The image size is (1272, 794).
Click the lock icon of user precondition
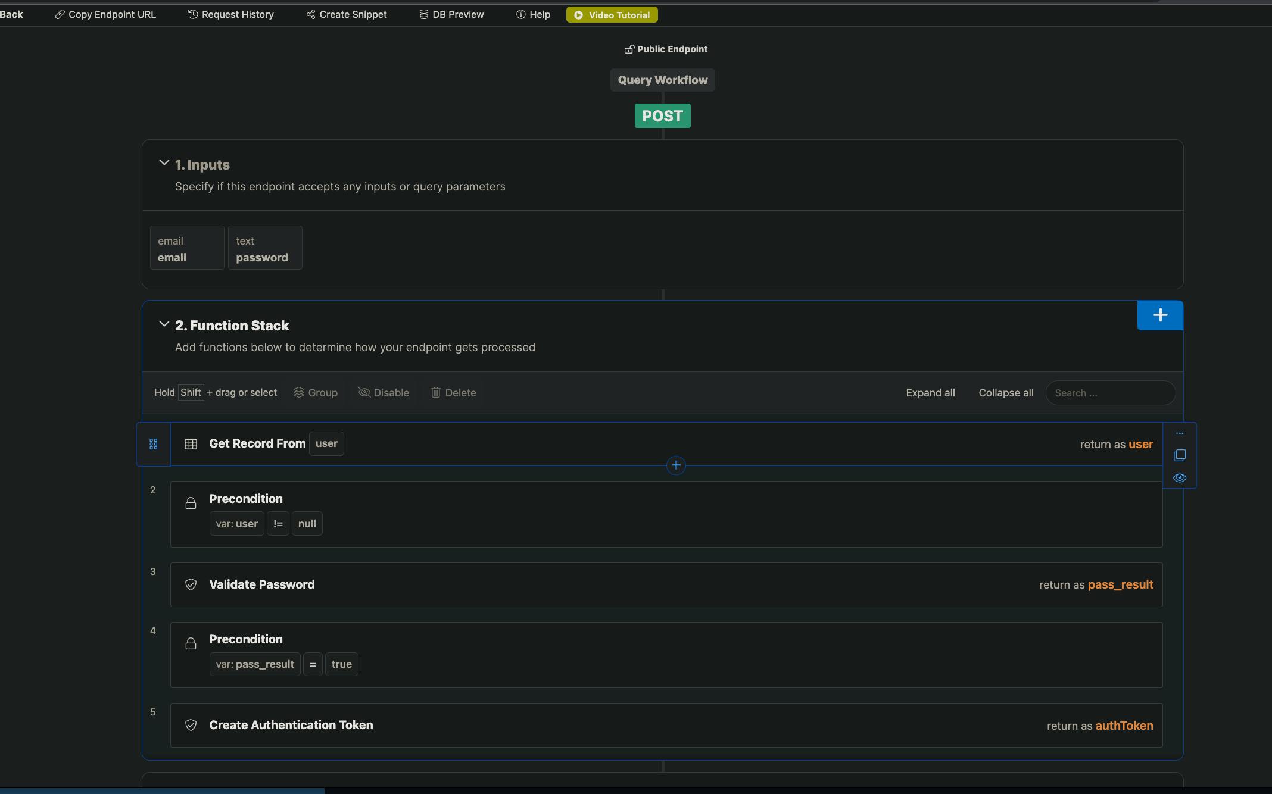[191, 504]
